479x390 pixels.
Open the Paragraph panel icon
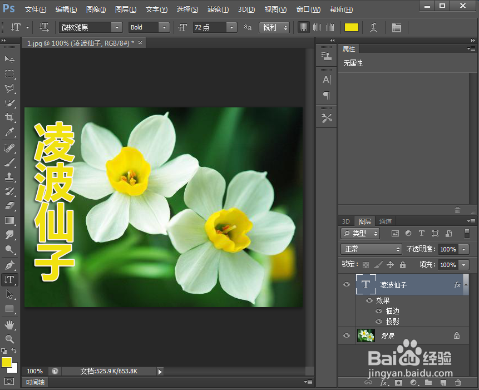tap(327, 96)
